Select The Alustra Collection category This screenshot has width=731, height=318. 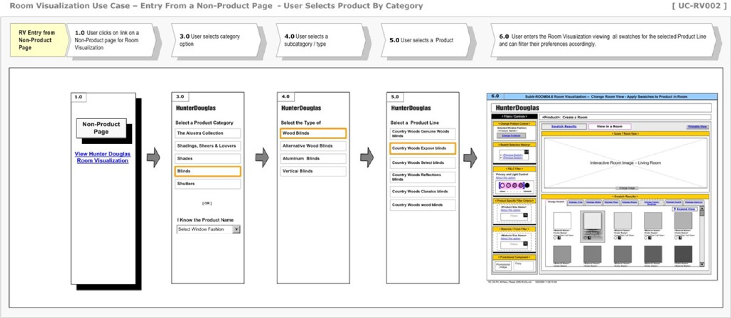pyautogui.click(x=207, y=133)
